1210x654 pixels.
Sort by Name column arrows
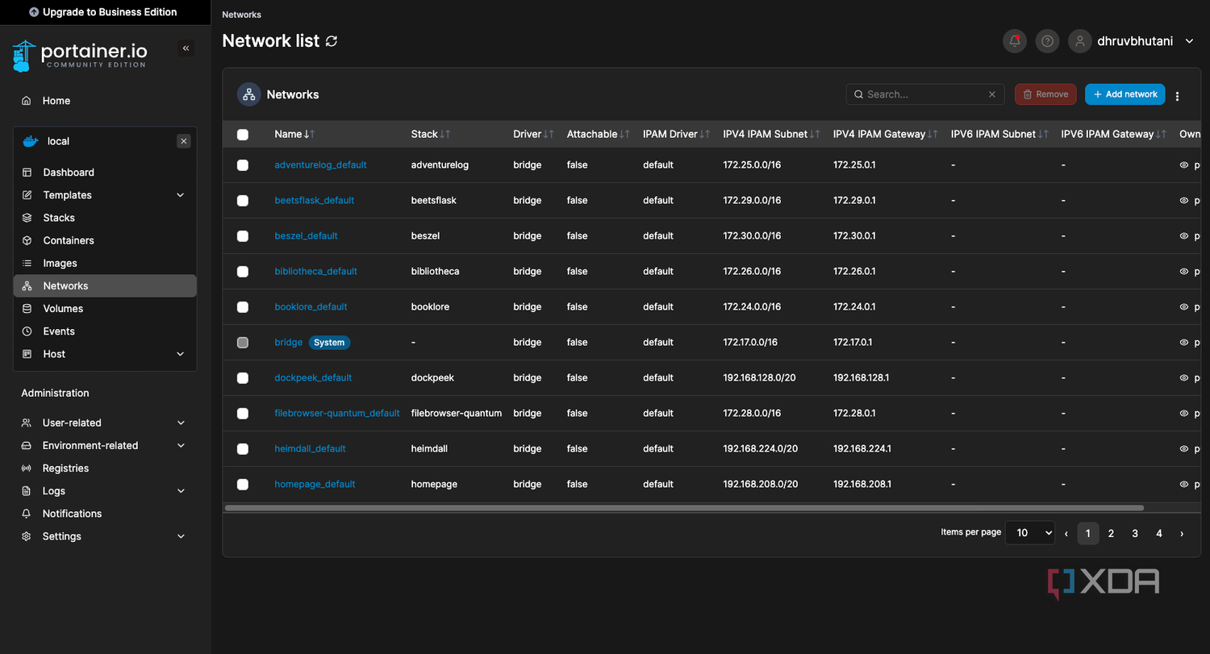(x=309, y=135)
